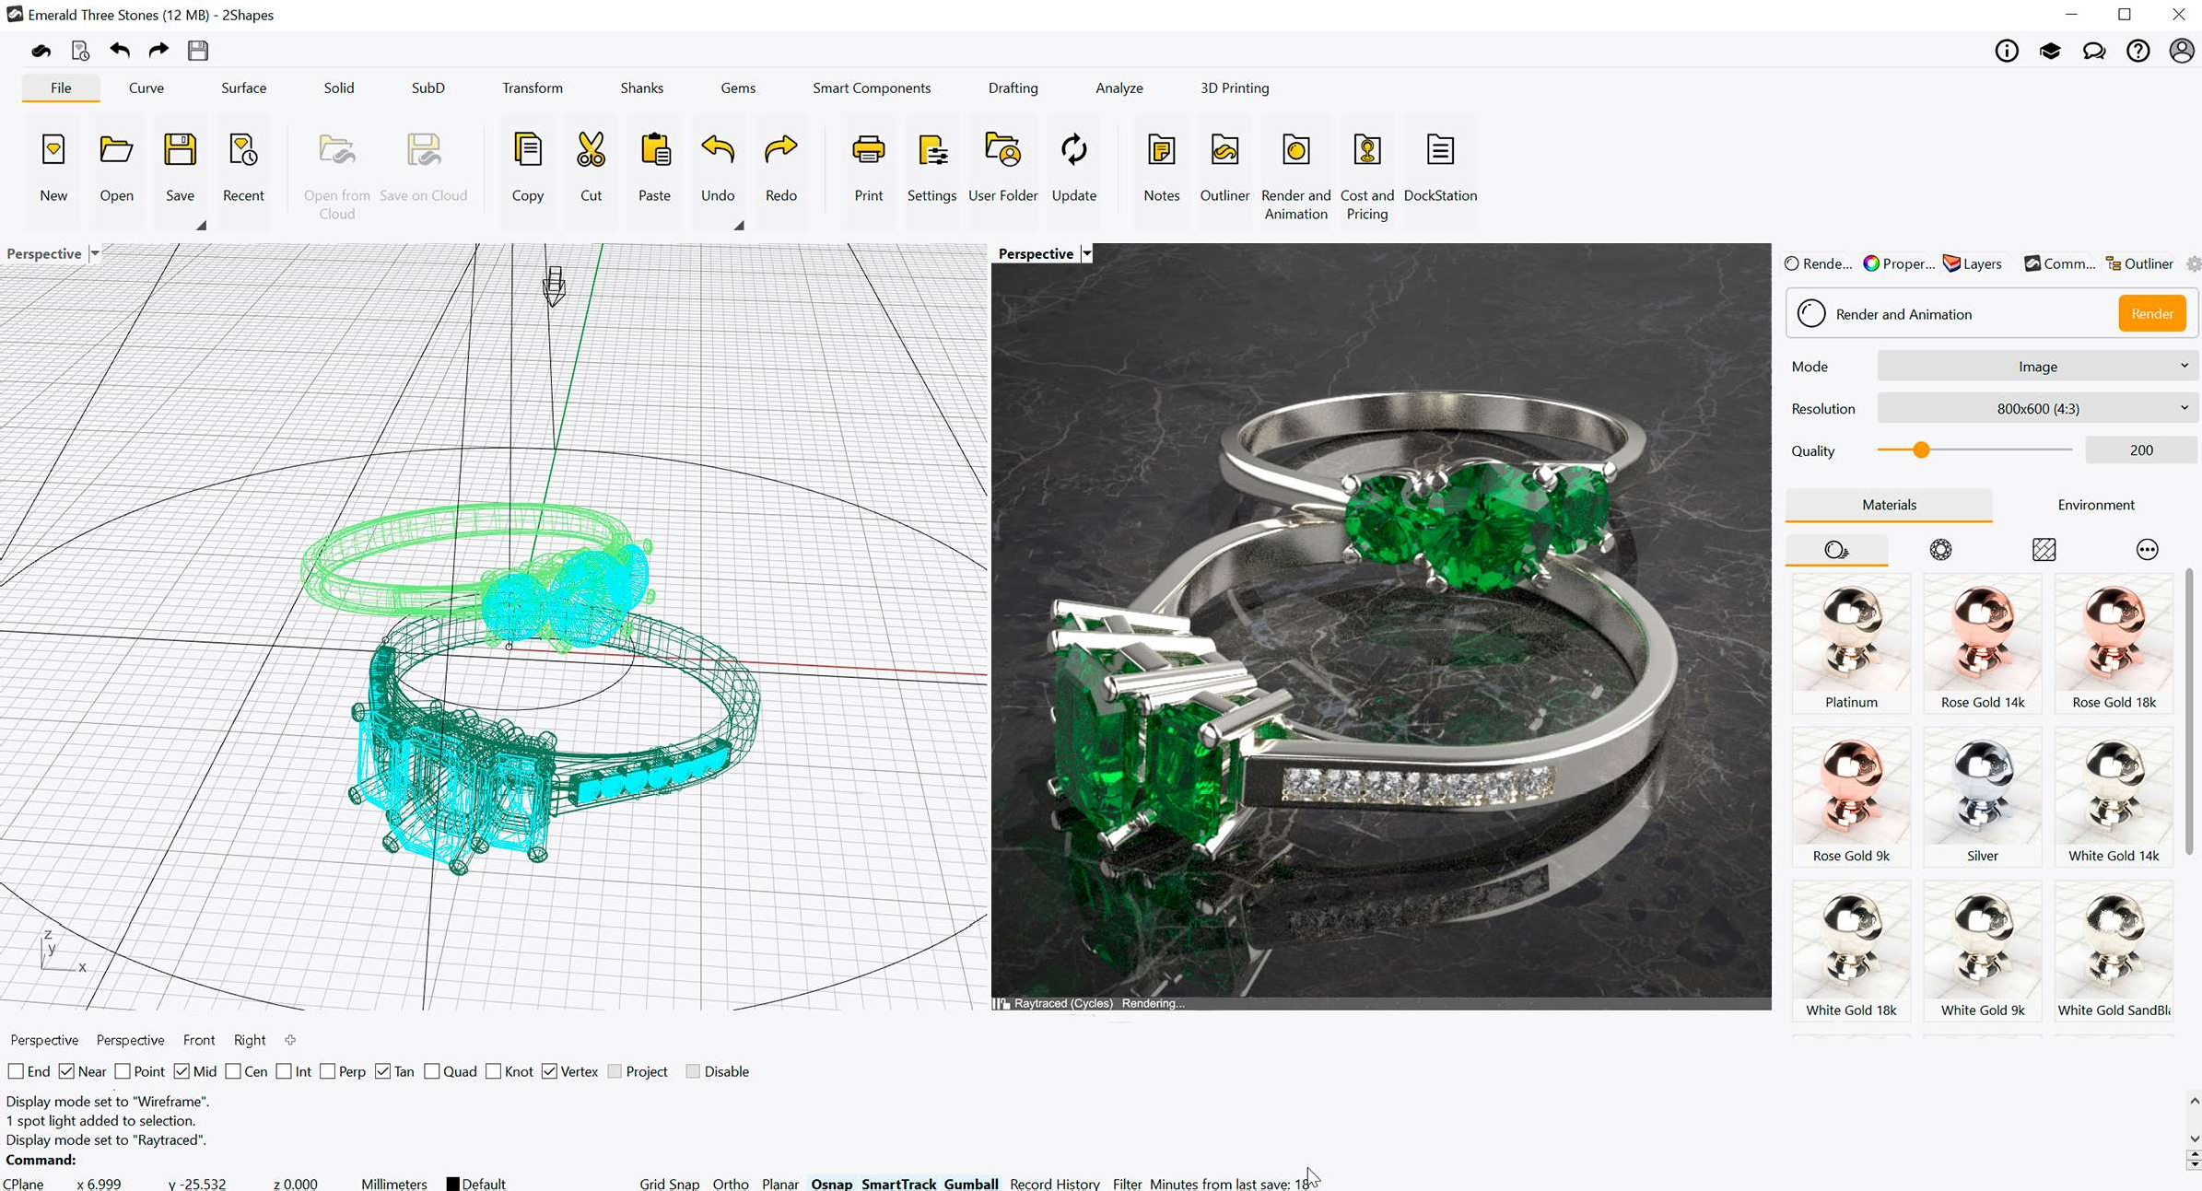Open the right Perspective viewport menu arrow
This screenshot has height=1191, width=2202.
[x=1087, y=254]
